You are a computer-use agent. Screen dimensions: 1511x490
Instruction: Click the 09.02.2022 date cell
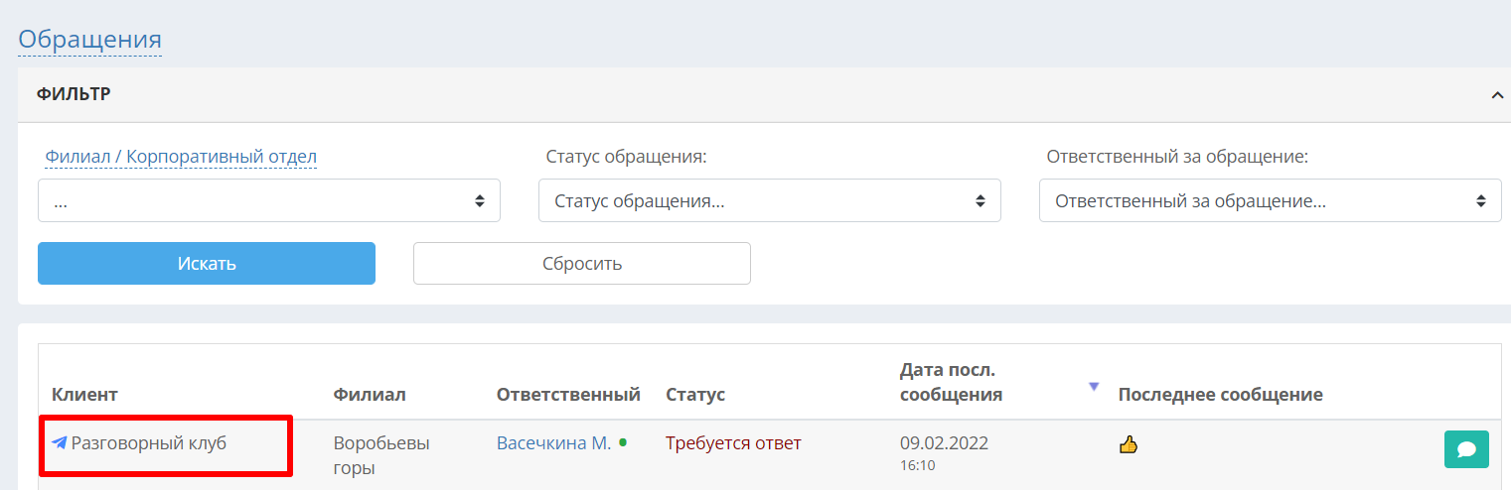[945, 443]
